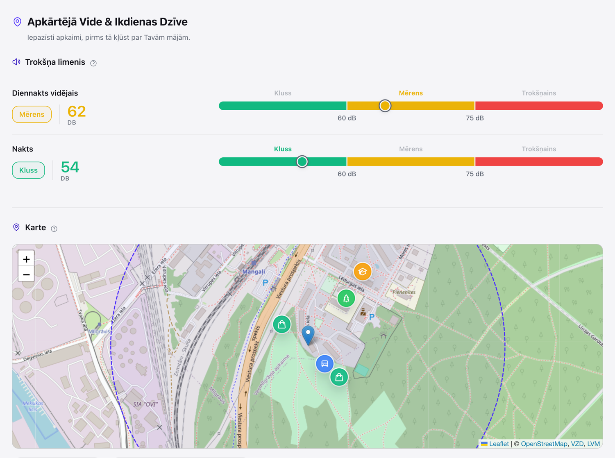Click the Ukraine flag icon beside Leaflet

pos(484,444)
